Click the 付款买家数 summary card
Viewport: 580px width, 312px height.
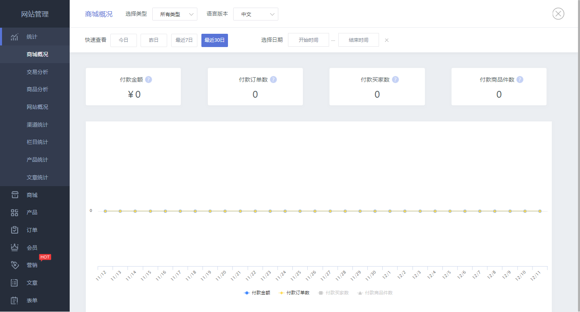click(x=377, y=86)
